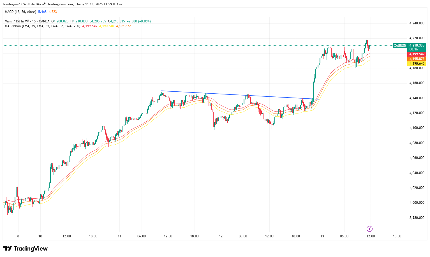The width and height of the screenshot is (430, 257).
Task: Click the MA Ribbon indicator legend title
Action: [13, 26]
